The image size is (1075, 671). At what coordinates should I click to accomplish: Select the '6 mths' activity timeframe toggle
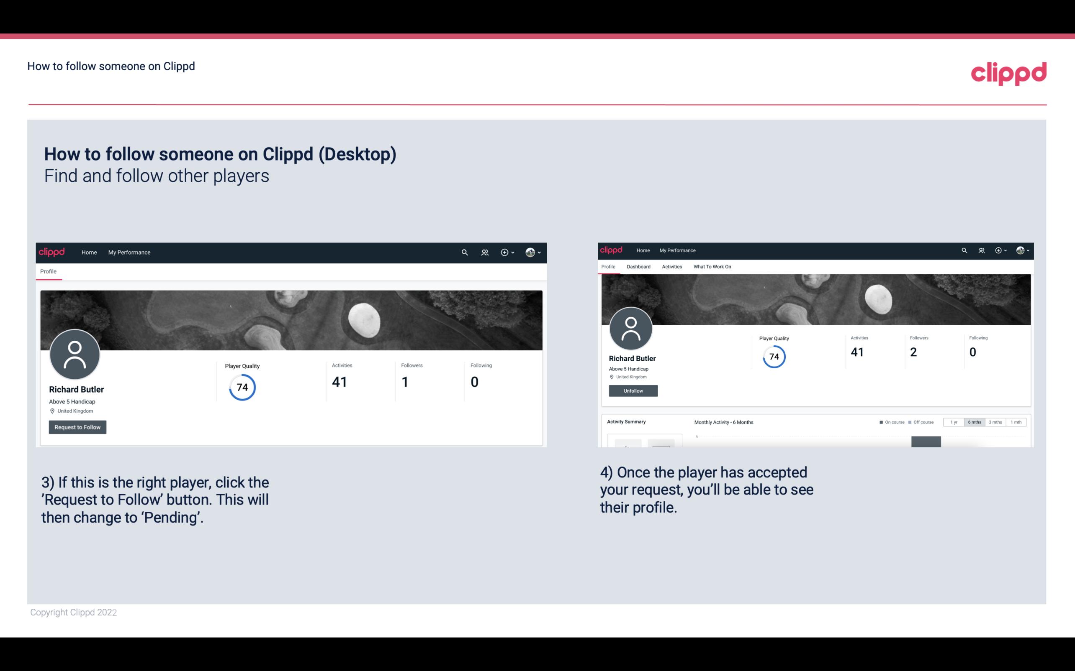tap(975, 421)
